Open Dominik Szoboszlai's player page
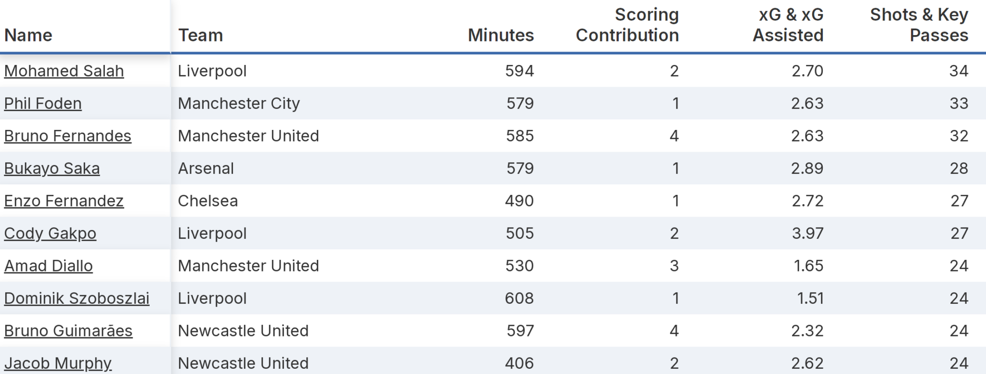This screenshot has width=986, height=374. [77, 298]
